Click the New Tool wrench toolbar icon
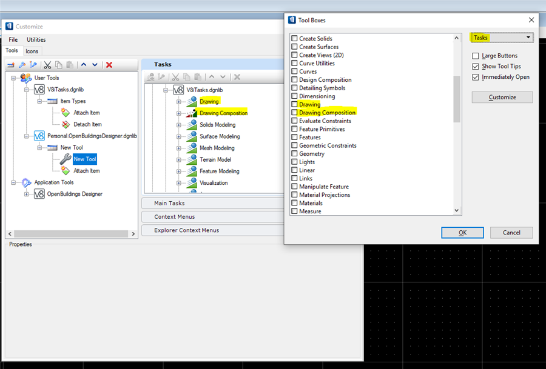Screen dimensions: 546x369 point(22,65)
